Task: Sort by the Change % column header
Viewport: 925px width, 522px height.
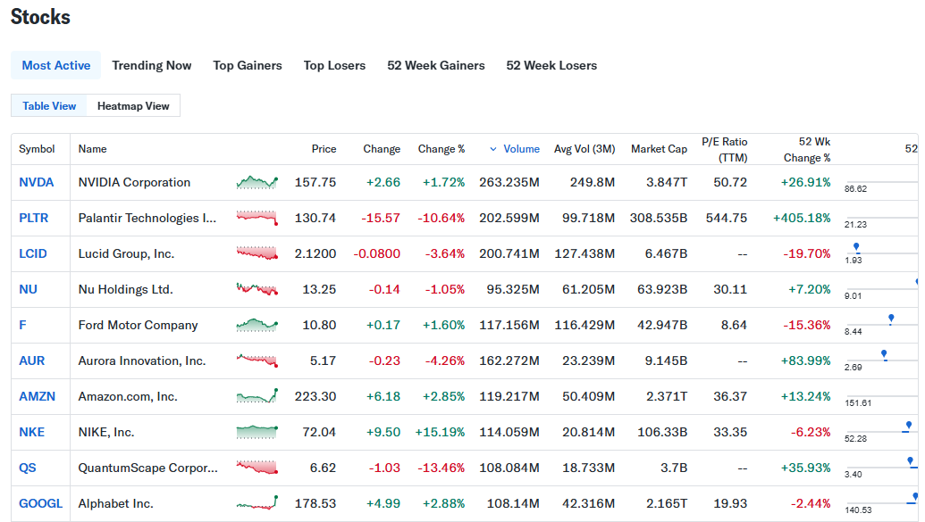Action: point(441,149)
